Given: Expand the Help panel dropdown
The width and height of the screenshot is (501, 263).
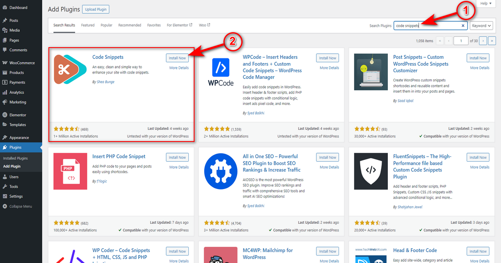Looking at the screenshot, I should click(486, 3).
